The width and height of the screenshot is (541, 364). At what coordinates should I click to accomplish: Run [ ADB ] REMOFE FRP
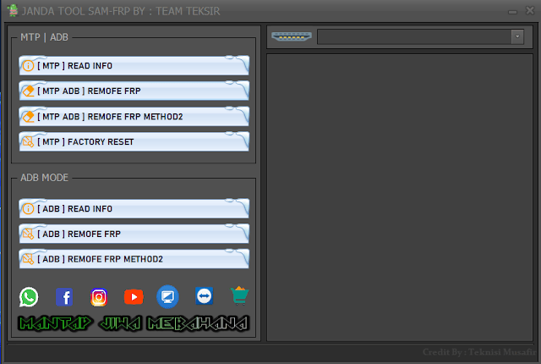[x=134, y=234]
